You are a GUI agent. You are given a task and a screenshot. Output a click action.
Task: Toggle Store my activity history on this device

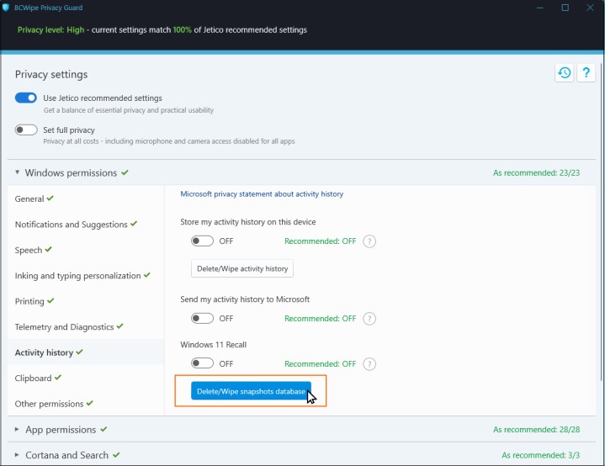pyautogui.click(x=202, y=241)
